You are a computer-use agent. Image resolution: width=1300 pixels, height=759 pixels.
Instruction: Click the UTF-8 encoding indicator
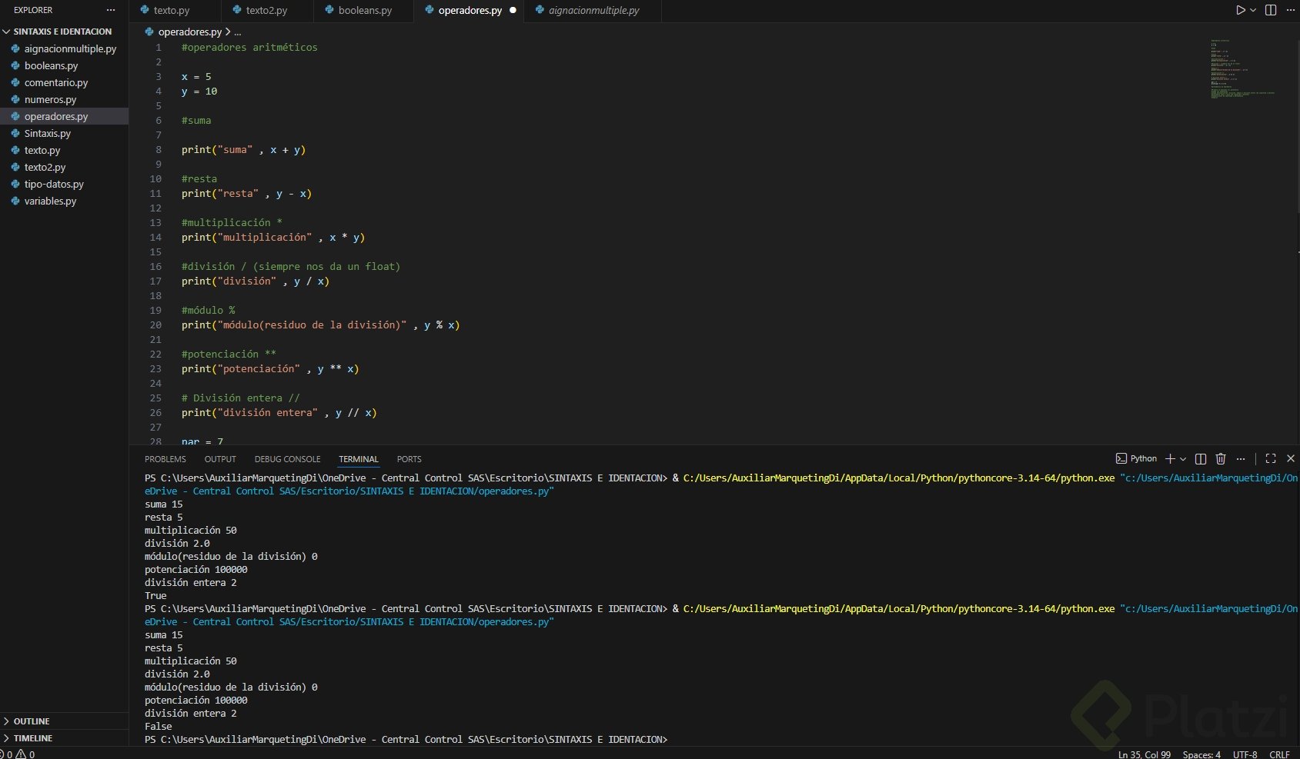[1245, 754]
